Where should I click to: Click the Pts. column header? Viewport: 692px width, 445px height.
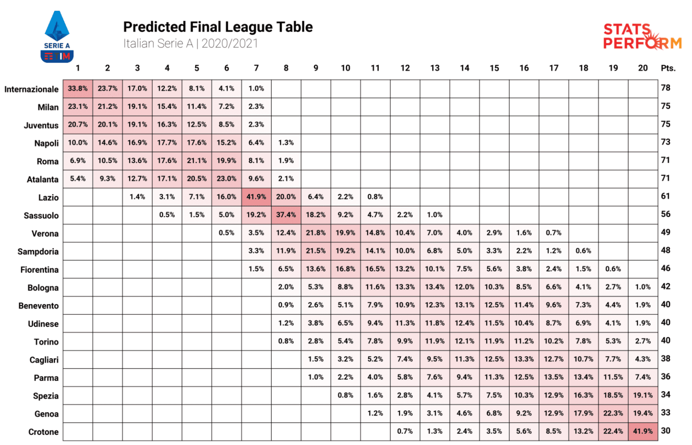click(668, 68)
